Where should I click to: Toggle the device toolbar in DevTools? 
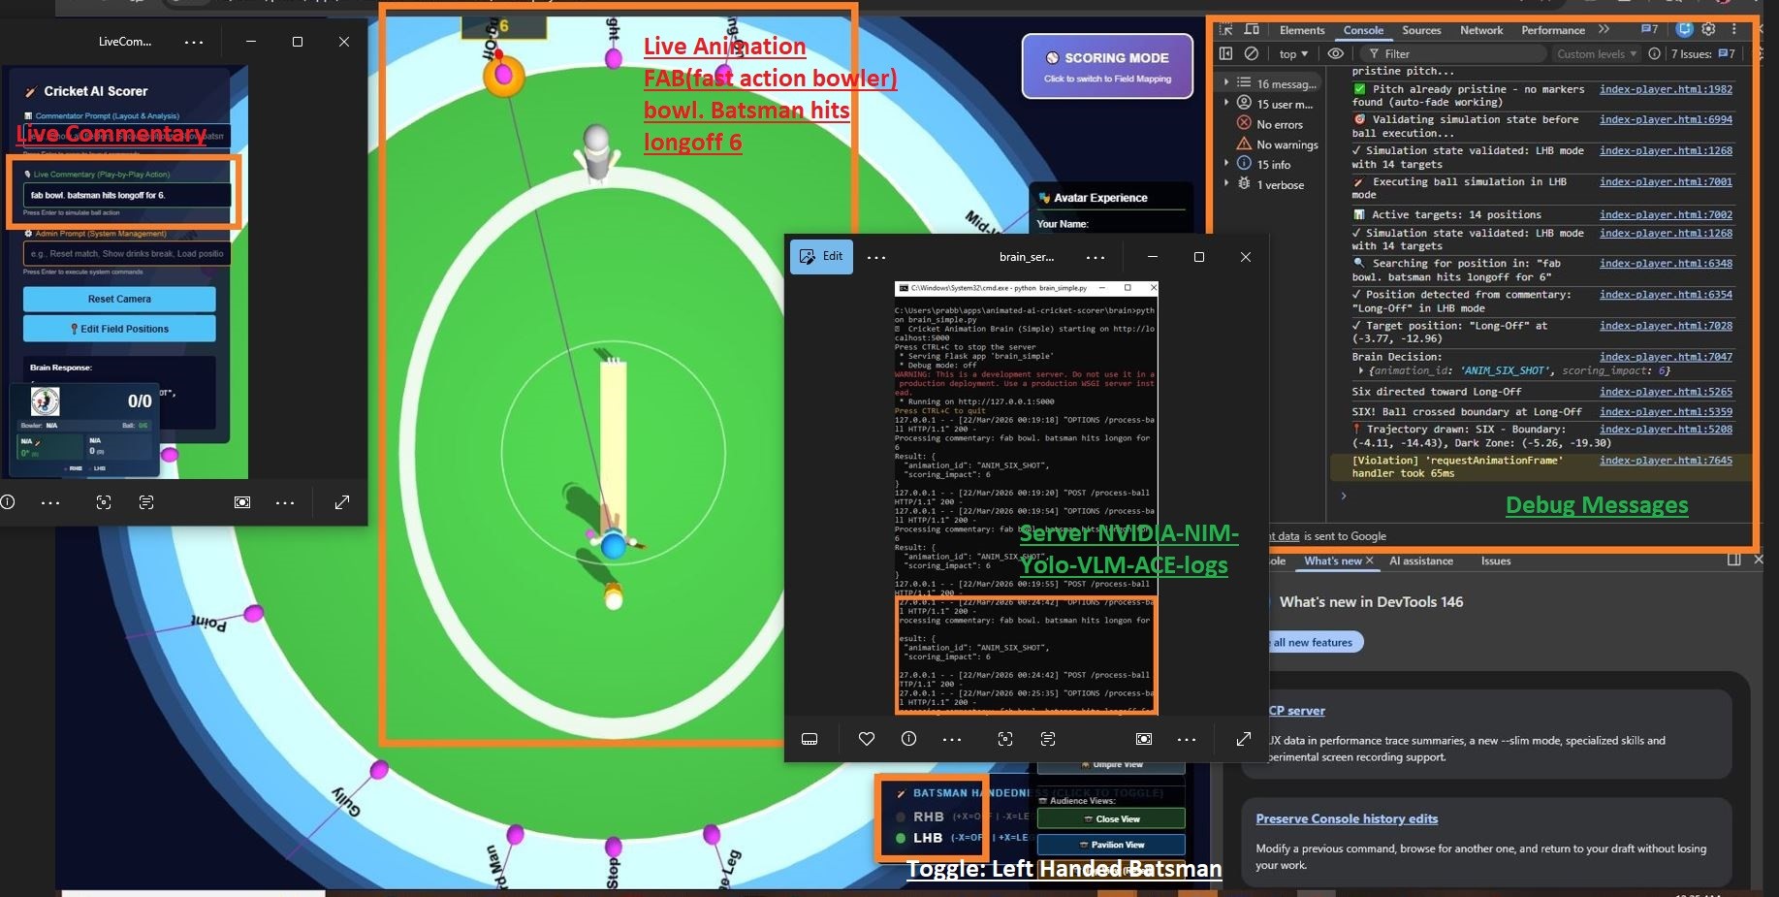pos(1252,30)
